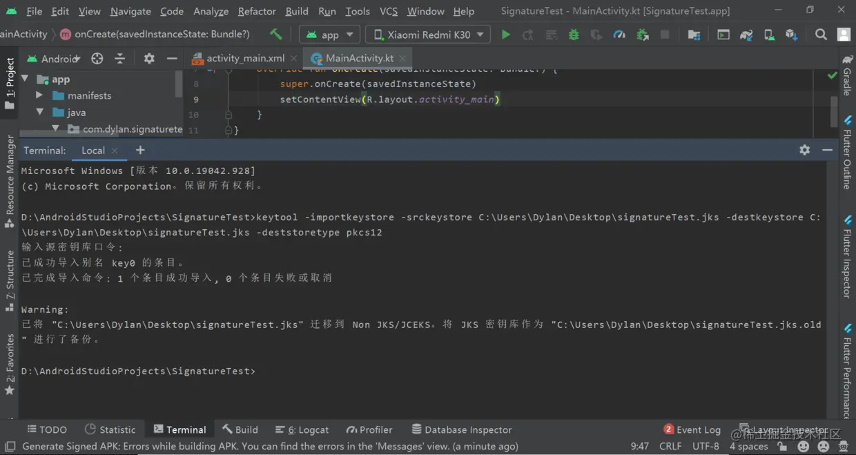
Task: Open the Refactor menu
Action: (257, 11)
